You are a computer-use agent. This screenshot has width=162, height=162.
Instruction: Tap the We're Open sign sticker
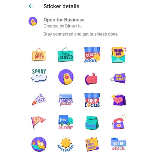pyautogui.click(x=39, y=54)
